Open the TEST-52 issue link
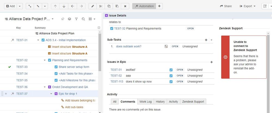This screenshot has height=113, width=272. [x=116, y=76]
